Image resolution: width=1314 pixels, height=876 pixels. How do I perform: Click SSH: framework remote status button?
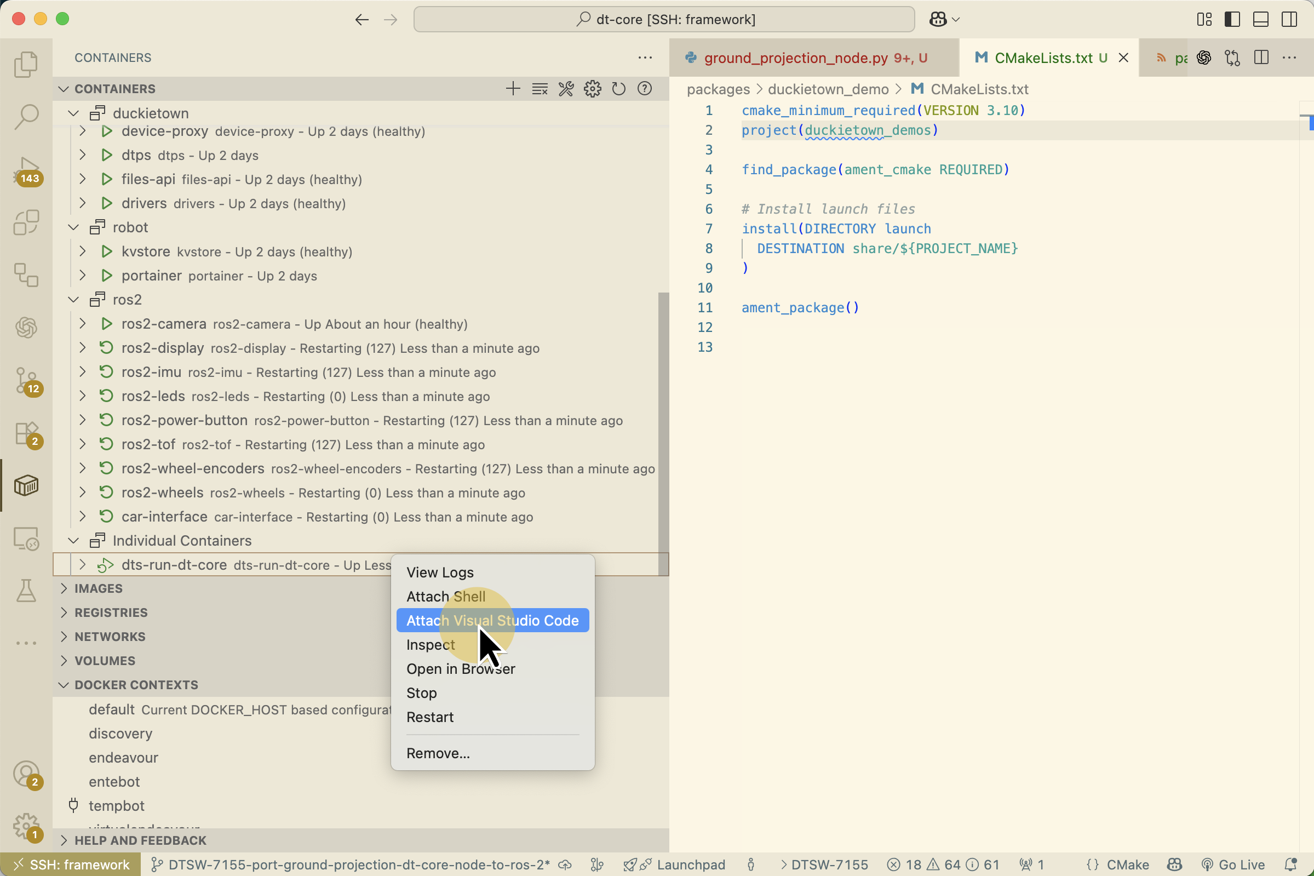pyautogui.click(x=71, y=865)
